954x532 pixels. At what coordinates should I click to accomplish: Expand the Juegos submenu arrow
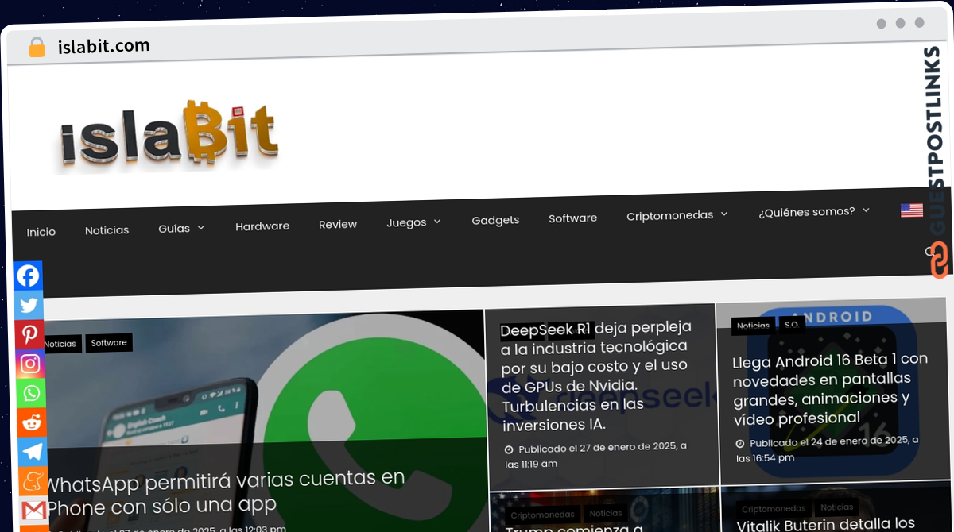437,222
